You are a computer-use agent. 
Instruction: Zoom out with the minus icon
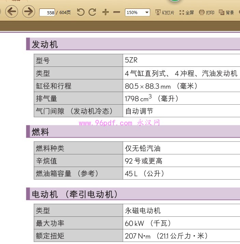click(x=117, y=12)
